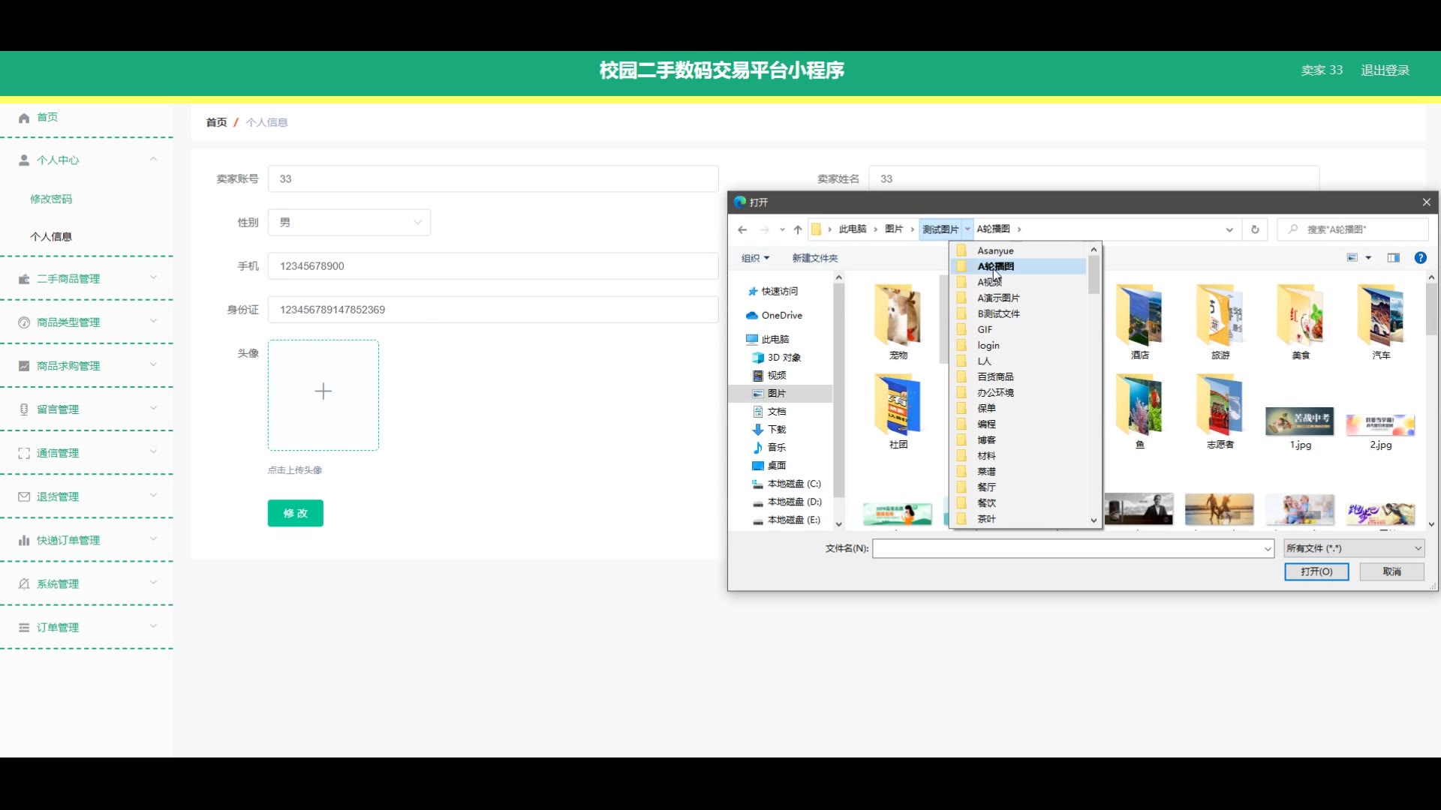Open the 修改密码 menu item

(51, 199)
